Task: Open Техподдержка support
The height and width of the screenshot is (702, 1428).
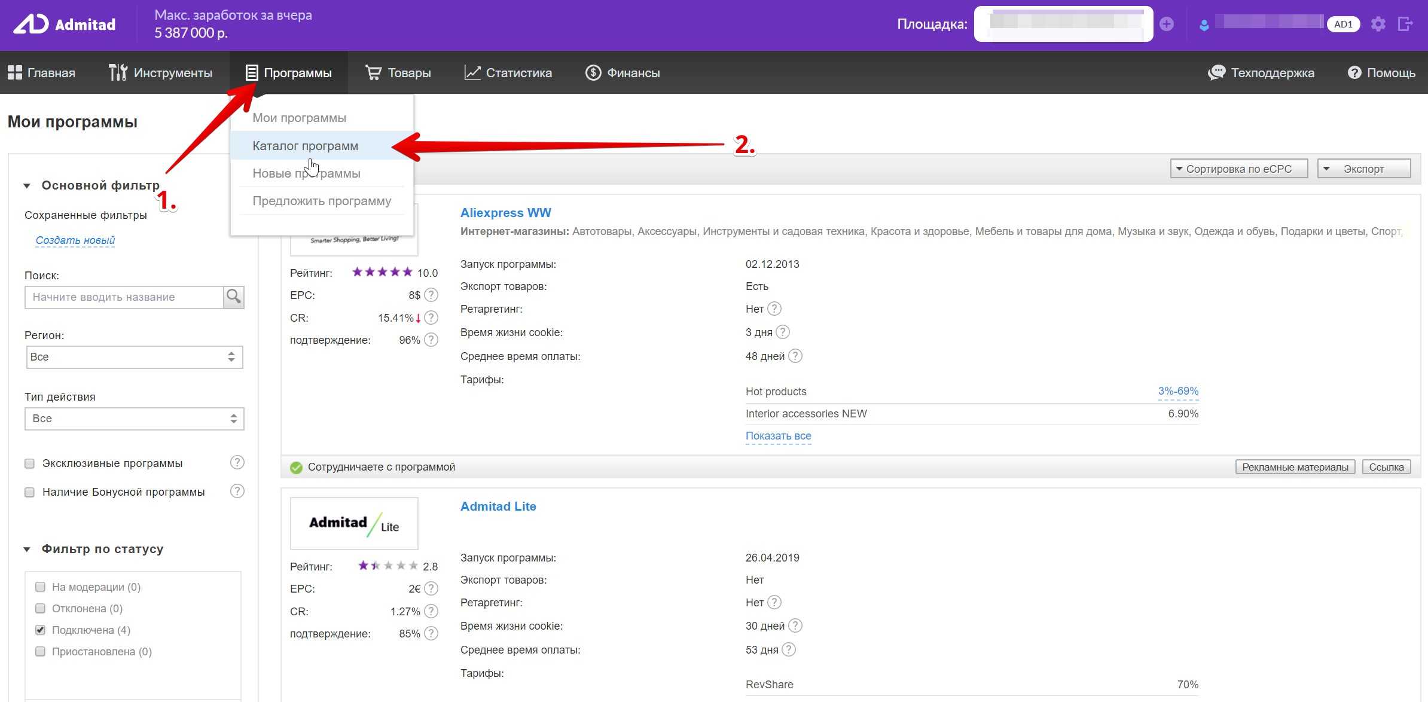Action: pos(1261,73)
